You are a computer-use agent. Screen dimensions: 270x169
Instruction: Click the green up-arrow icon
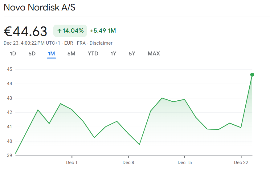click(59, 31)
